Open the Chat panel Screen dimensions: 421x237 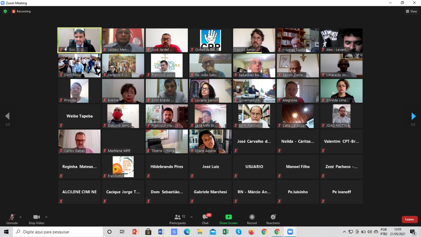[x=205, y=219]
